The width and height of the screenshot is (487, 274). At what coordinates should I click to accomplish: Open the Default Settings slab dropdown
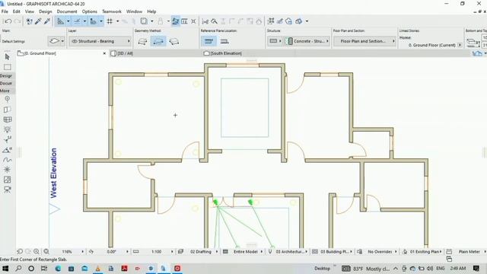(56, 41)
